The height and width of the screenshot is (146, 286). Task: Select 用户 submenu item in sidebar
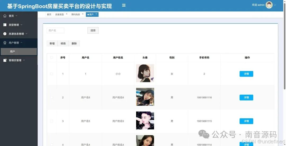(x=19, y=52)
